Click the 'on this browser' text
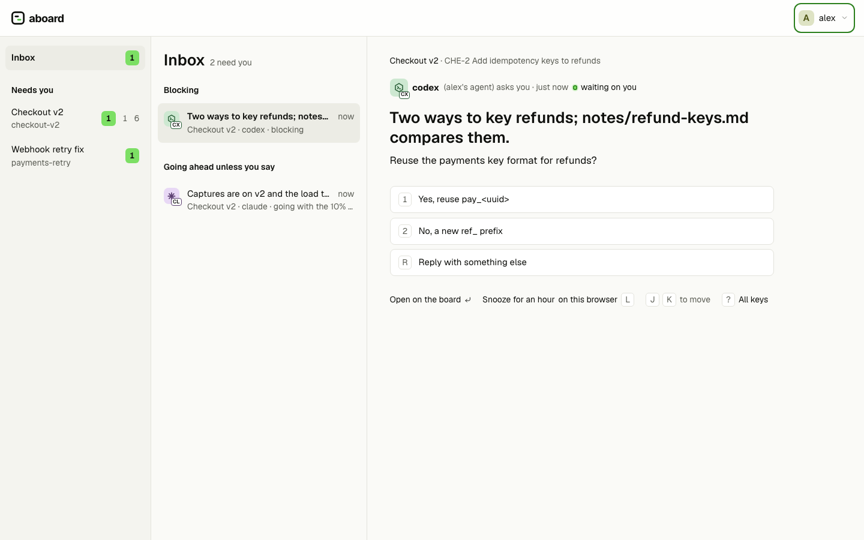 click(x=587, y=299)
